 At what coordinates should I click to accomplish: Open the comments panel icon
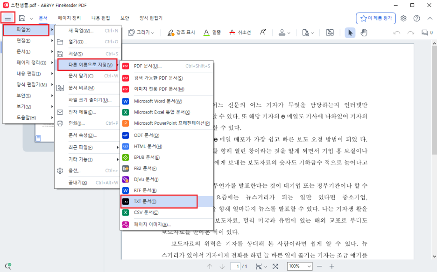[425, 33]
